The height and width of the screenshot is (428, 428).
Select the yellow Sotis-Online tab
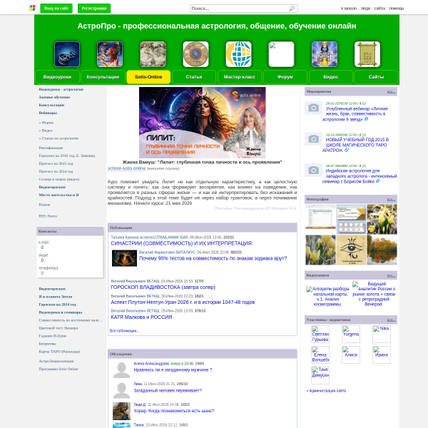coord(148,77)
